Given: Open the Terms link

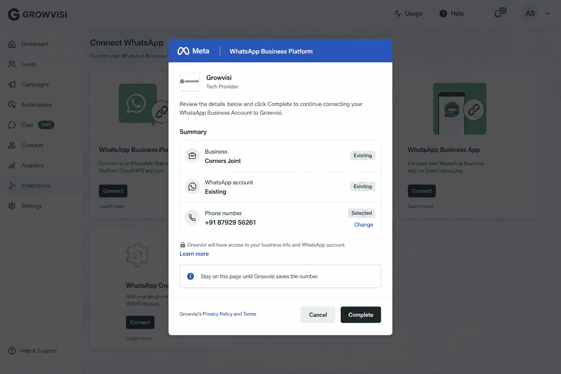Looking at the screenshot, I should click(x=249, y=314).
